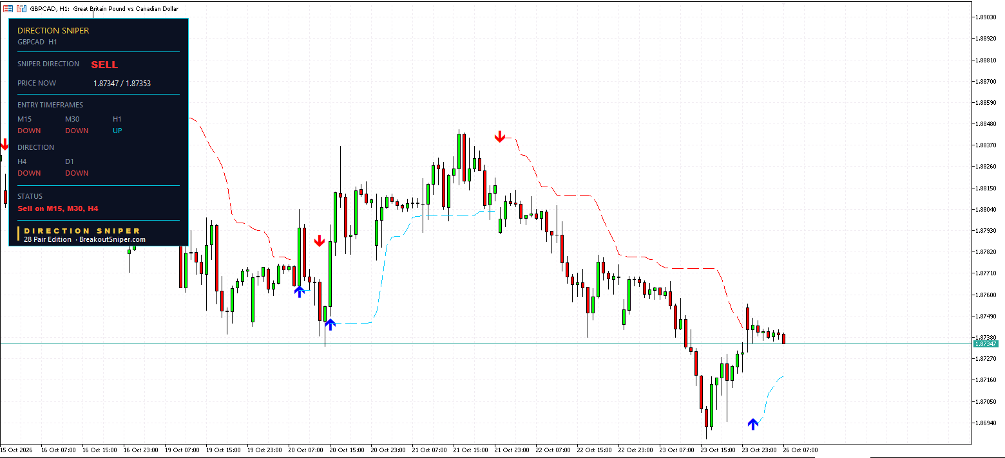Image resolution: width=1005 pixels, height=458 pixels.
Task: Open the Depth of Market icon
Action: (x=8, y=8)
